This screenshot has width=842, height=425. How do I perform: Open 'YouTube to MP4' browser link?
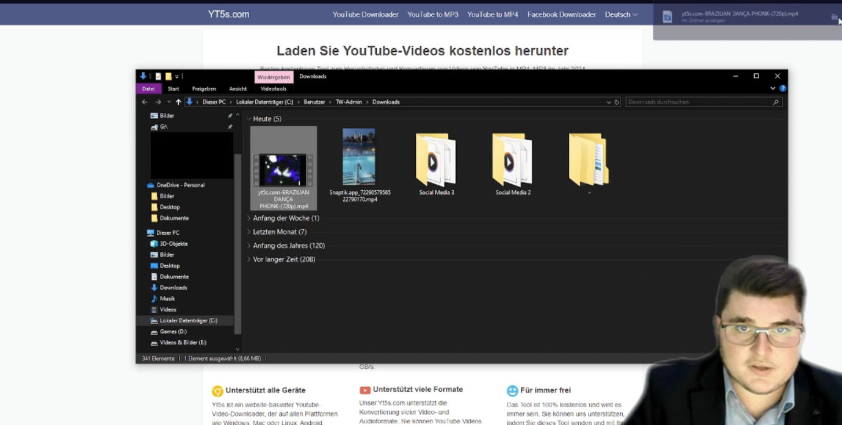[493, 15]
